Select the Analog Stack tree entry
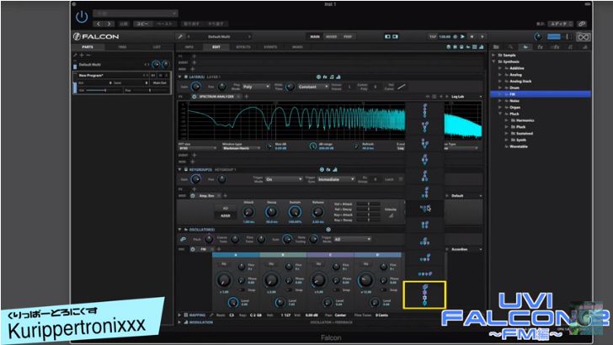The height and width of the screenshot is (345, 613). tap(520, 82)
